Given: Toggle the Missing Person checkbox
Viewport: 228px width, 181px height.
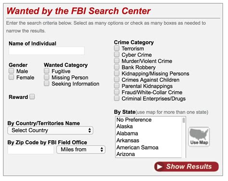Looking at the screenshot, I should pos(47,77).
